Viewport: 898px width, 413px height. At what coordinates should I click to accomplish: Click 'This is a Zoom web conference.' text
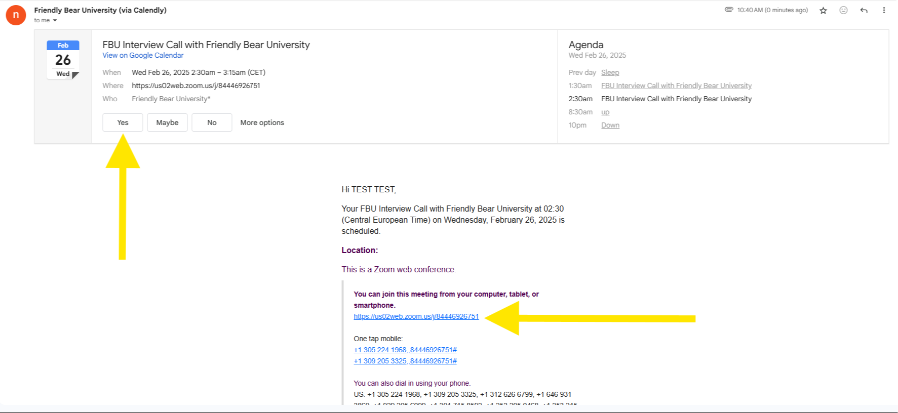399,269
